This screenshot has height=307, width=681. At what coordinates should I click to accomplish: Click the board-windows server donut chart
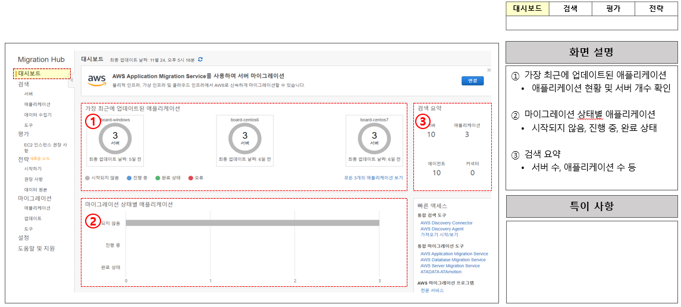click(115, 139)
